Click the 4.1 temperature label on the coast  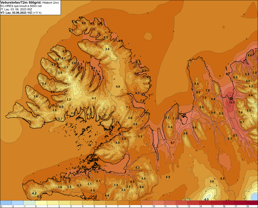coord(149,77)
